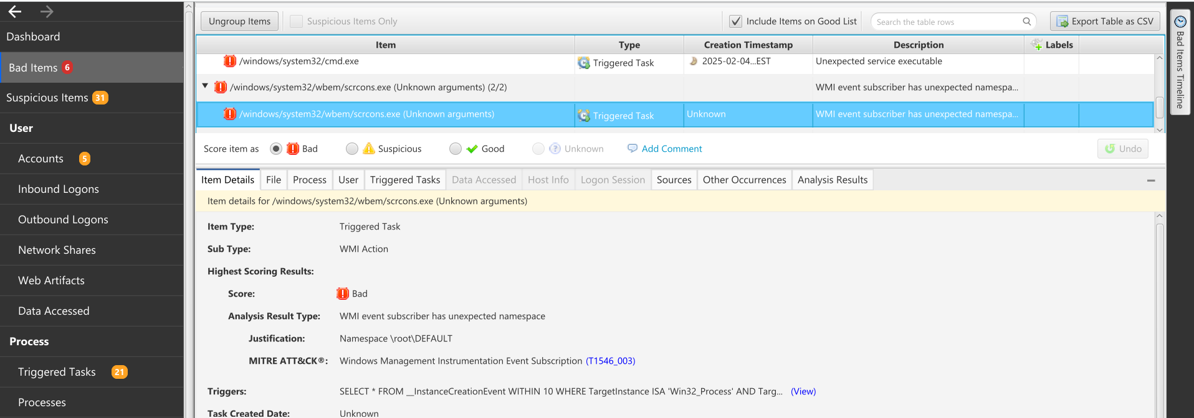Score item as Unknown radio button
This screenshot has height=418, width=1194.
tap(538, 149)
